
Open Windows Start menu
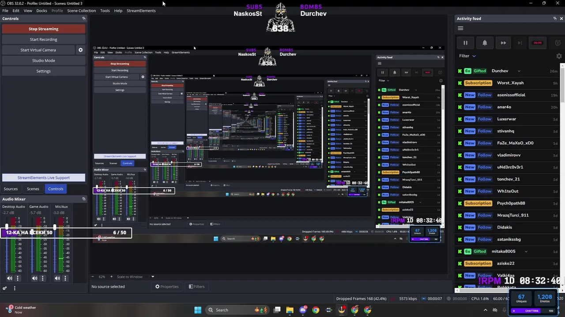coord(198,310)
